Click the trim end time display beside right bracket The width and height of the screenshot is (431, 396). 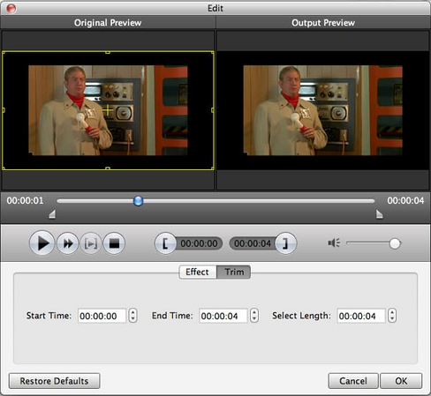pos(253,243)
